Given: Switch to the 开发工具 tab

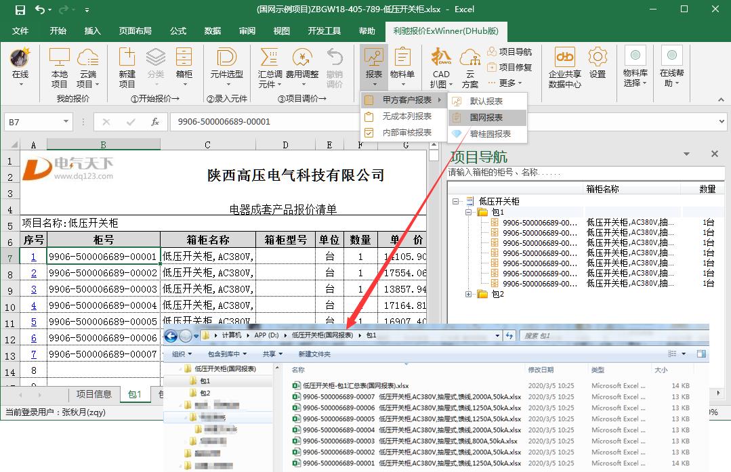Looking at the screenshot, I should click(324, 31).
